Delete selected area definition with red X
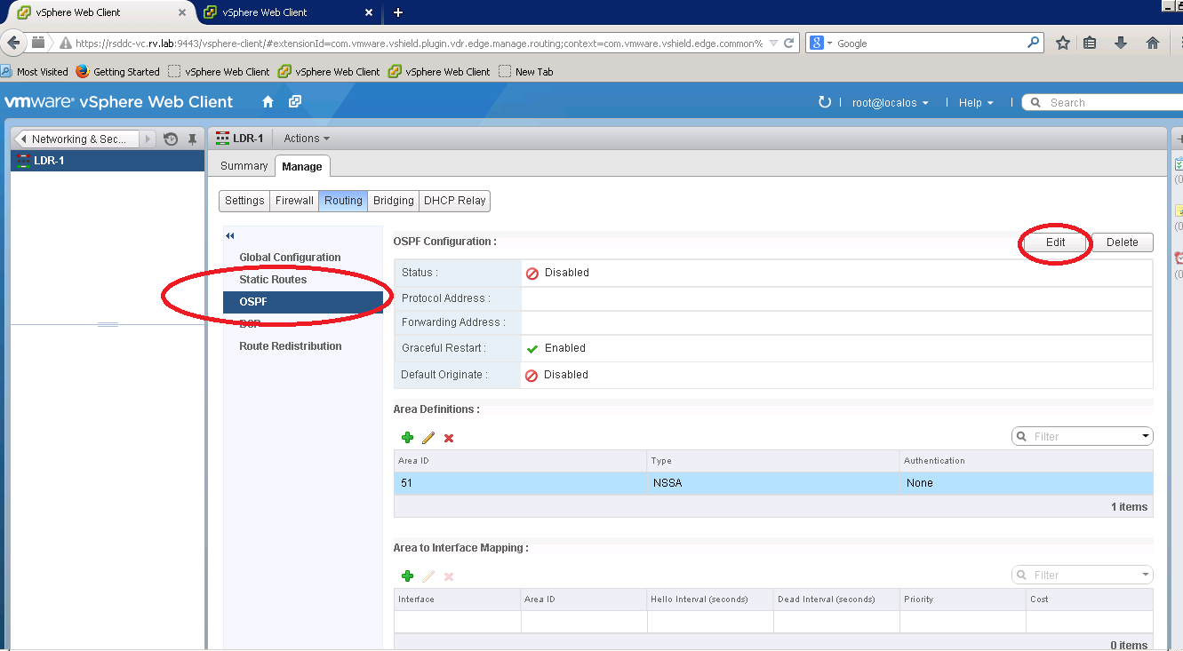This screenshot has height=651, width=1183. 449,438
